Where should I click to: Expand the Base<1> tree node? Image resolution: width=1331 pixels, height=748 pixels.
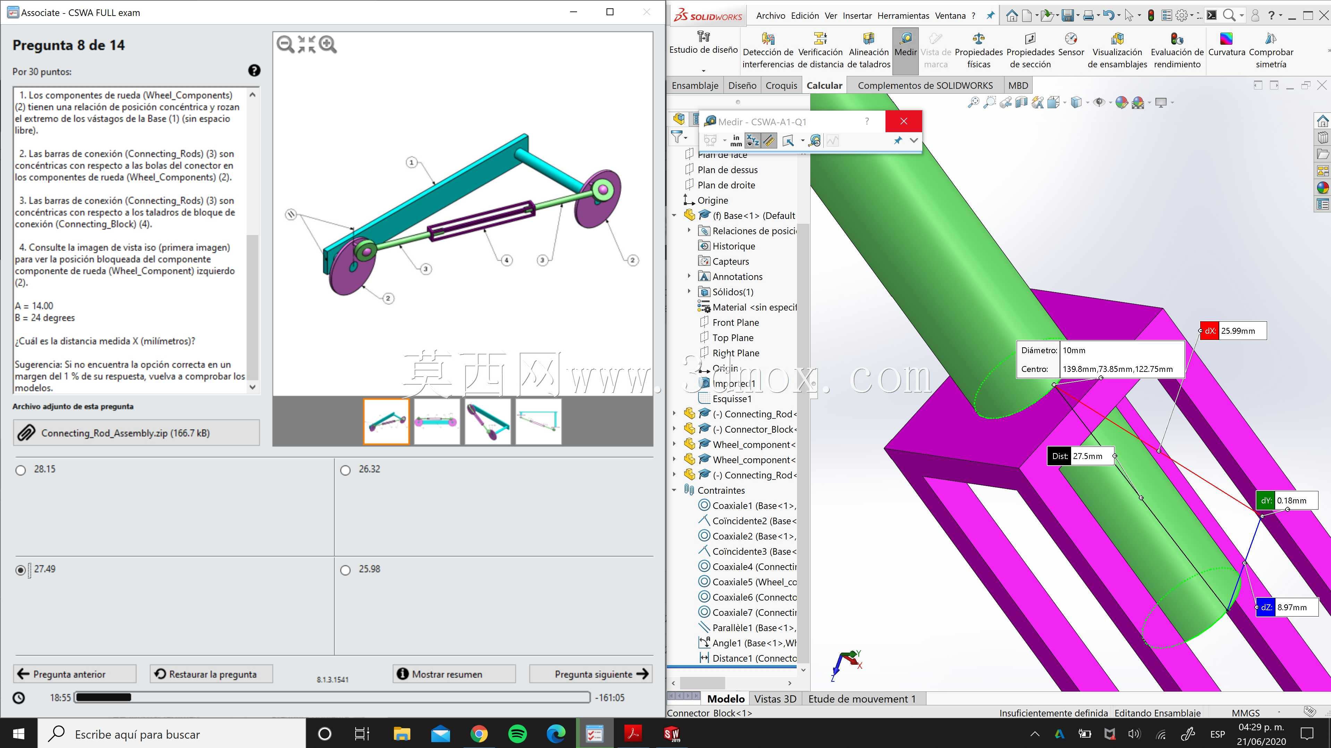(x=674, y=215)
